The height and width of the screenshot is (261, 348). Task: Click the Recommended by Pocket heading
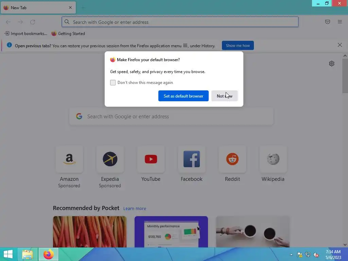click(86, 208)
